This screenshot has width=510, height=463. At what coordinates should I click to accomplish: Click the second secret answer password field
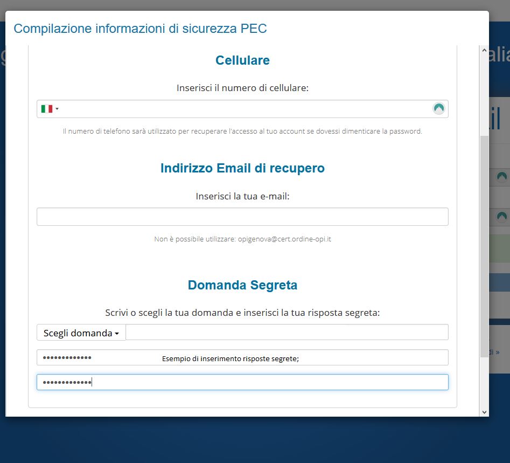(x=242, y=382)
